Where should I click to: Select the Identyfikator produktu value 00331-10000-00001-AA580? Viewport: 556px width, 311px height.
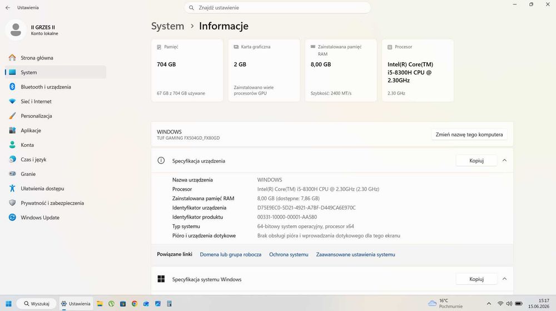287,217
